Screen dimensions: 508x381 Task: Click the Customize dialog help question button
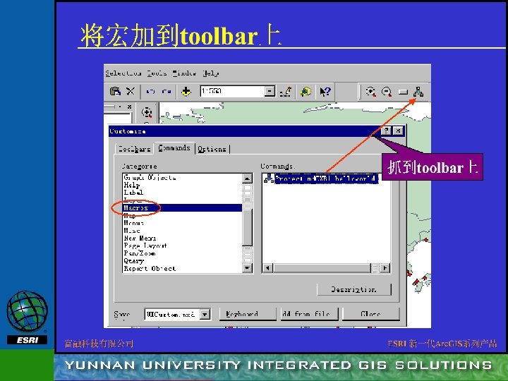click(386, 131)
